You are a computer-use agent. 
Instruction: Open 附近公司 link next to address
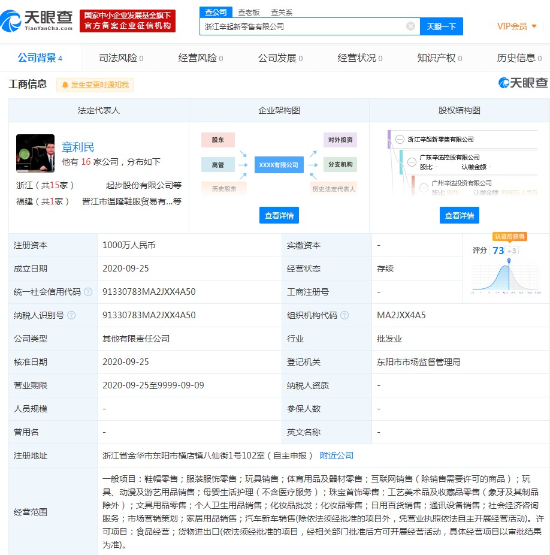pyautogui.click(x=336, y=456)
